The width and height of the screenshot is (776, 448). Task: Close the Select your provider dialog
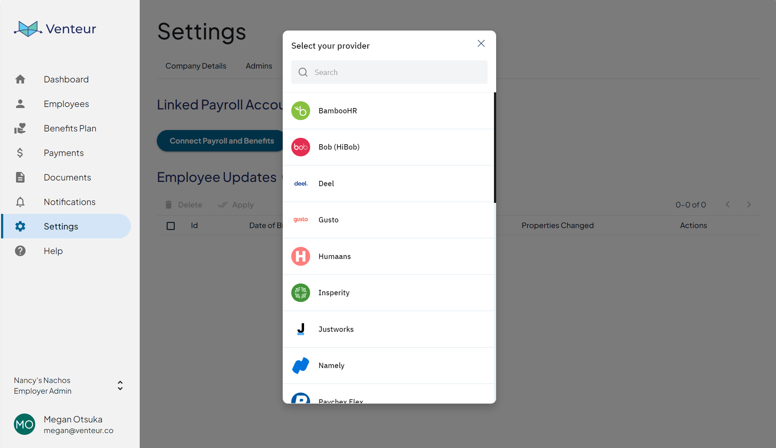click(481, 43)
